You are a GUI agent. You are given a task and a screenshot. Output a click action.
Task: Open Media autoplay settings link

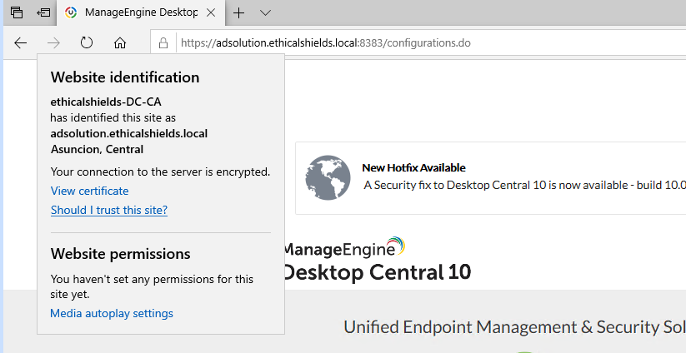click(112, 313)
